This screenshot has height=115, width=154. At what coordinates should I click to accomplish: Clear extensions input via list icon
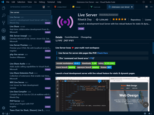coord(43,7)
